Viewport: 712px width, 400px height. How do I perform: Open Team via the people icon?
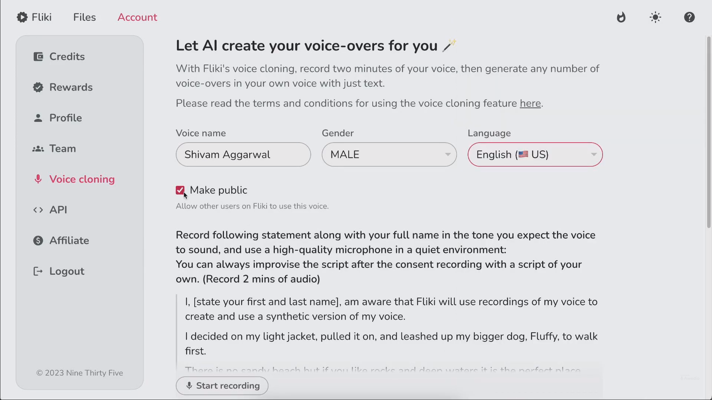click(x=38, y=149)
